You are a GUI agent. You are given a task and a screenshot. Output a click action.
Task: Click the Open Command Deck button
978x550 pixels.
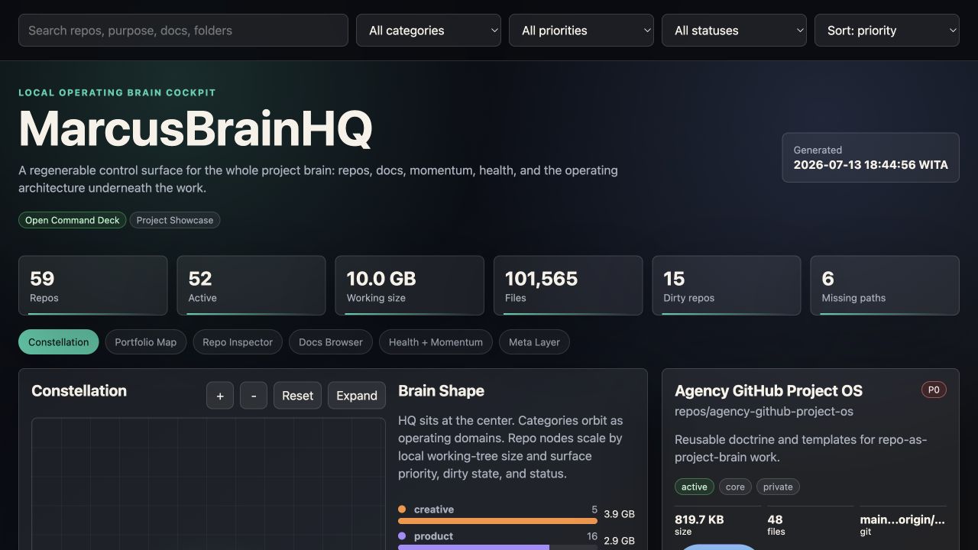[73, 220]
